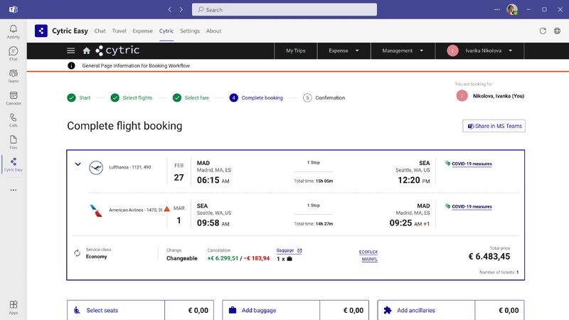569x320 pixels.
Task: Go to the Select fare step
Action: pyautogui.click(x=191, y=97)
